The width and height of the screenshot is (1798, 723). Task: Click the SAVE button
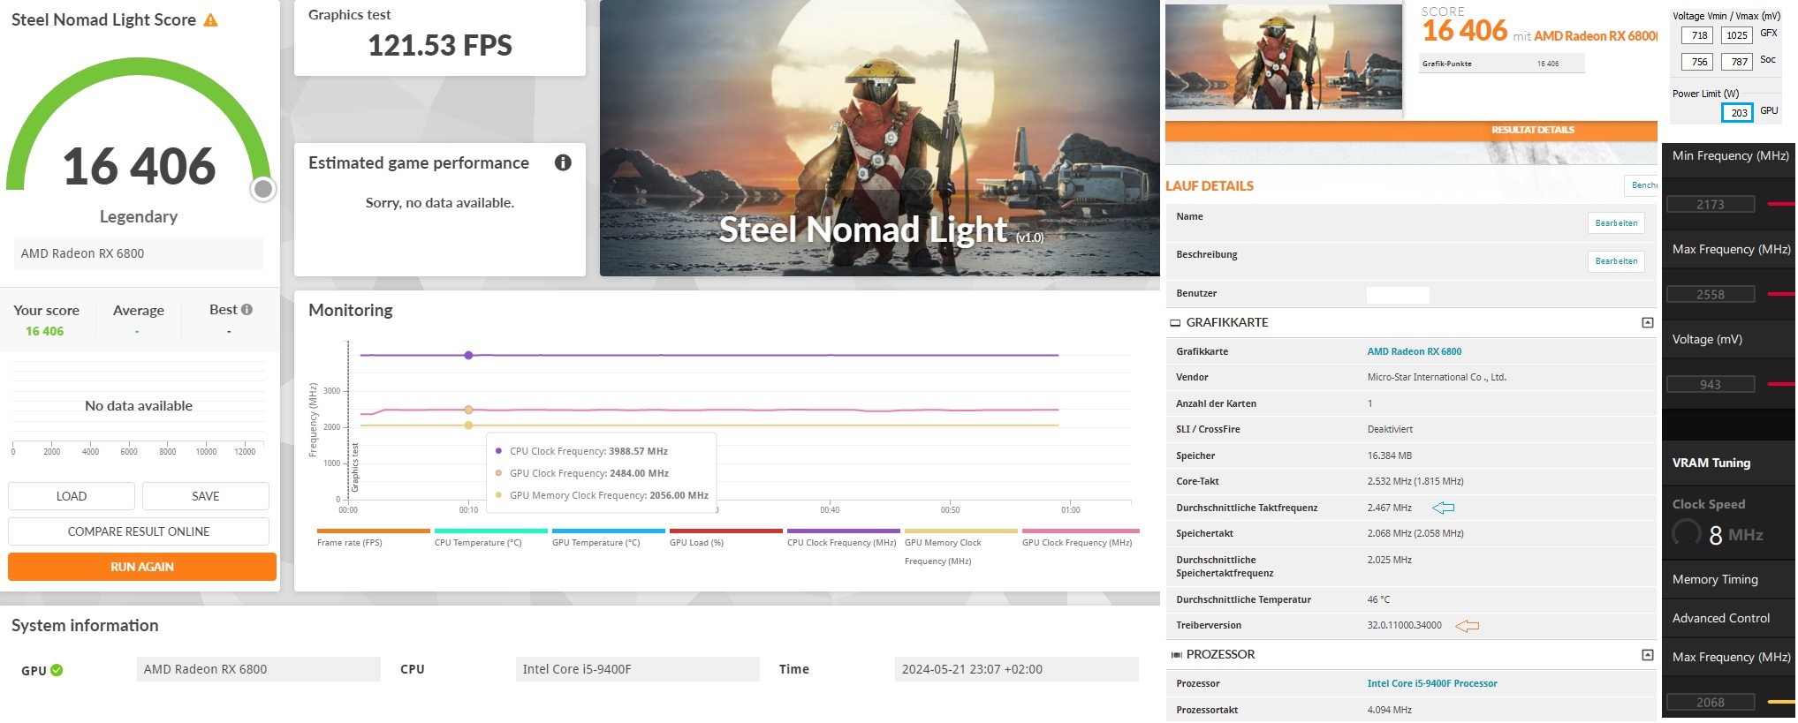pos(206,496)
